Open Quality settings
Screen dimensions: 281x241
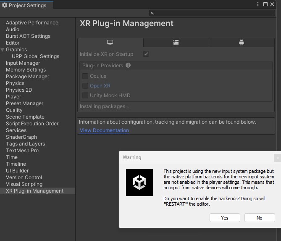pos(14,110)
